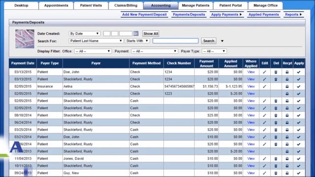The width and height of the screenshot is (315, 177).
Task: Expand the Office display filter dropdown
Action: tap(93, 51)
